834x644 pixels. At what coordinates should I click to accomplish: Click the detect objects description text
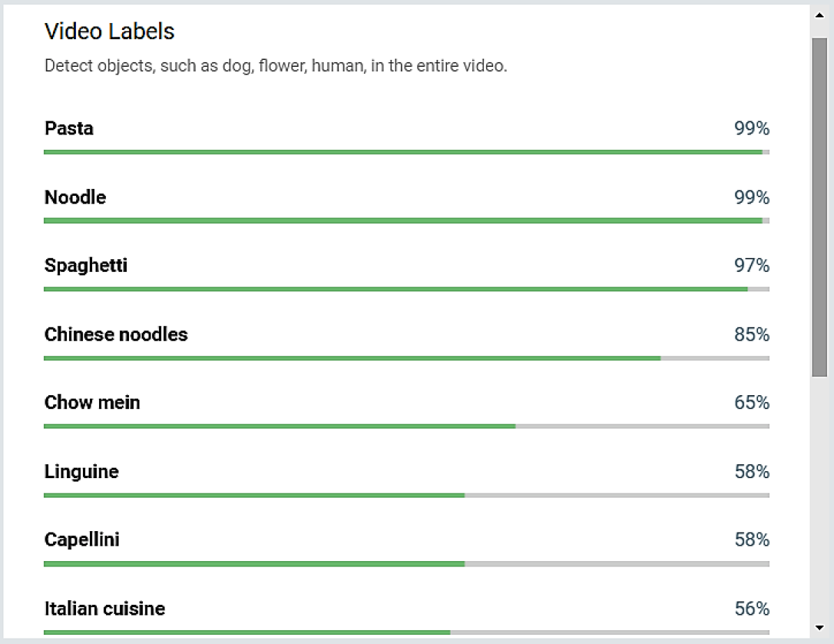click(275, 66)
